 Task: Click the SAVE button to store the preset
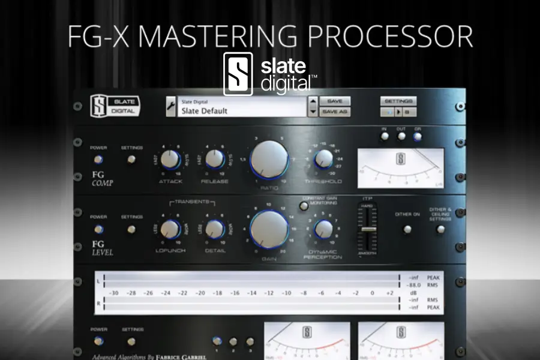tap(335, 101)
